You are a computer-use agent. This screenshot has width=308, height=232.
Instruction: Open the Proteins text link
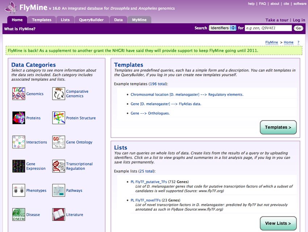(33, 118)
